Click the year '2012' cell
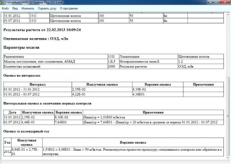Screen dimensions: 231x164 pos(8,152)
